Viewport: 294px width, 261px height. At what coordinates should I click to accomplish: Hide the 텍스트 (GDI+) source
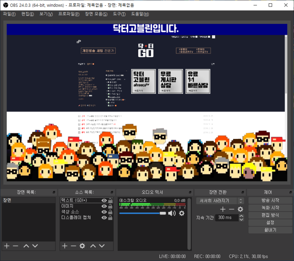[104, 201]
